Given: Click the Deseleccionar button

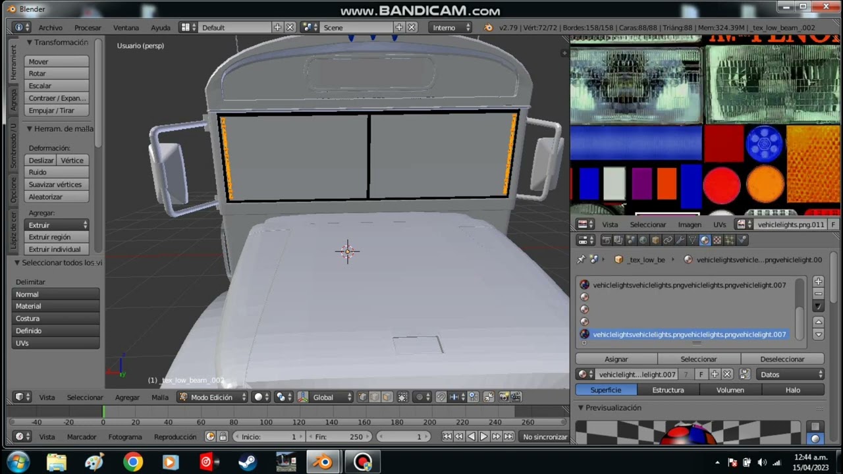Looking at the screenshot, I should pos(782,359).
